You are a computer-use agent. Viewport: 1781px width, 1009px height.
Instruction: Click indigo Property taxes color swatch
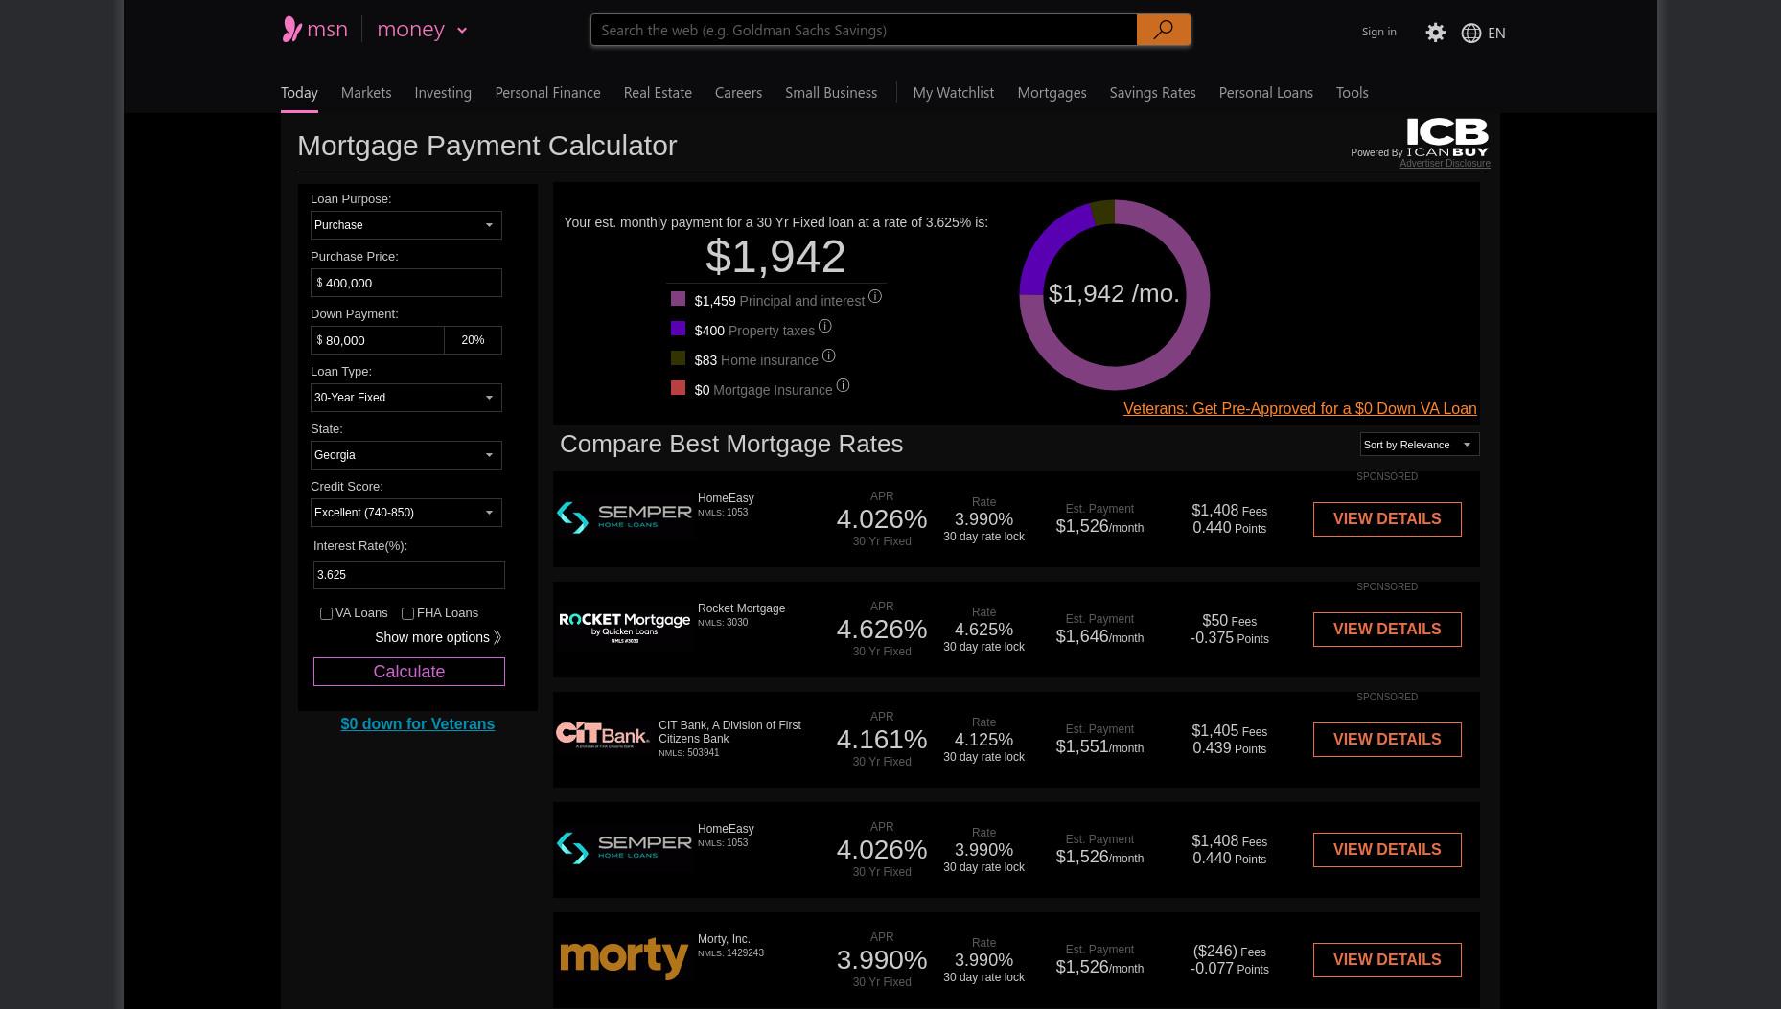click(678, 329)
